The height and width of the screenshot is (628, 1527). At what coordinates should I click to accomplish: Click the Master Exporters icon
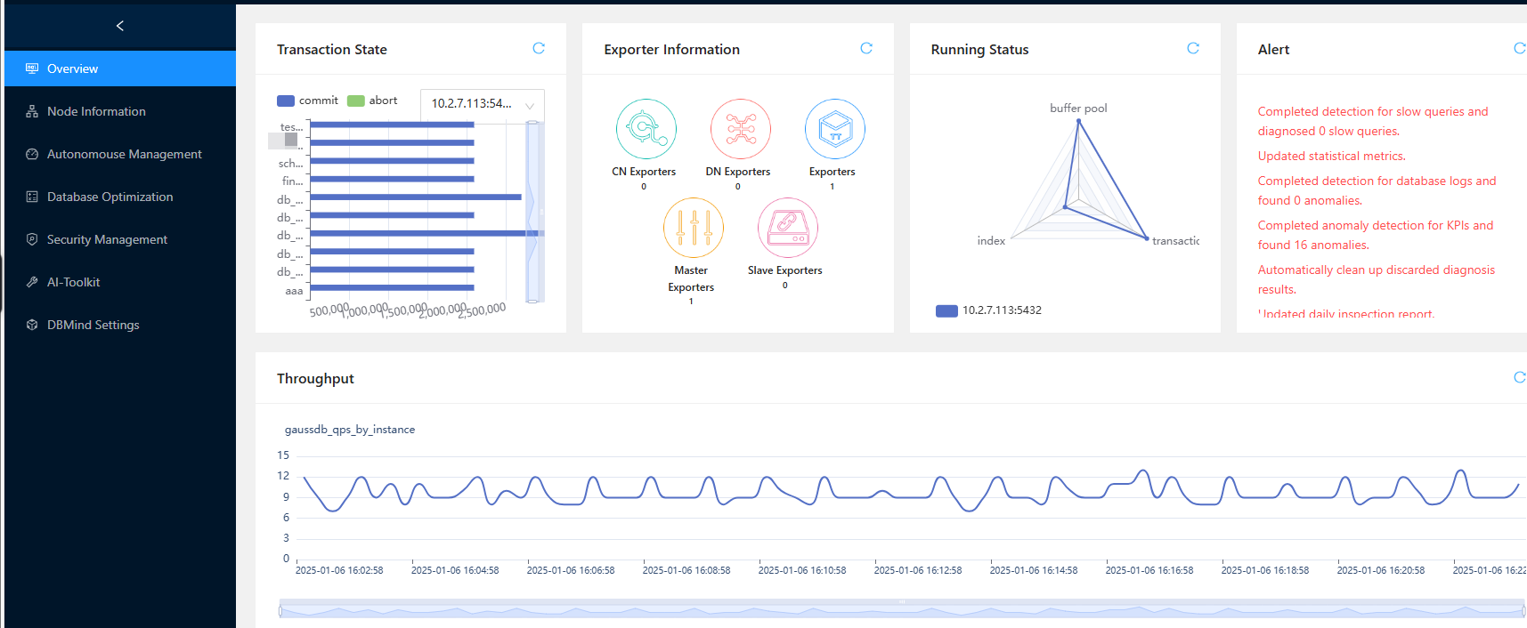pos(693,228)
